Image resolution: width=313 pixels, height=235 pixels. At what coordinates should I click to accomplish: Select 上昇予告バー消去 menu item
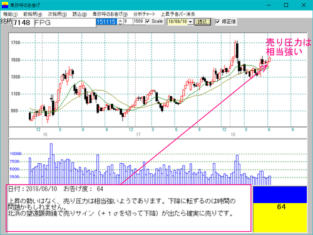[178, 14]
